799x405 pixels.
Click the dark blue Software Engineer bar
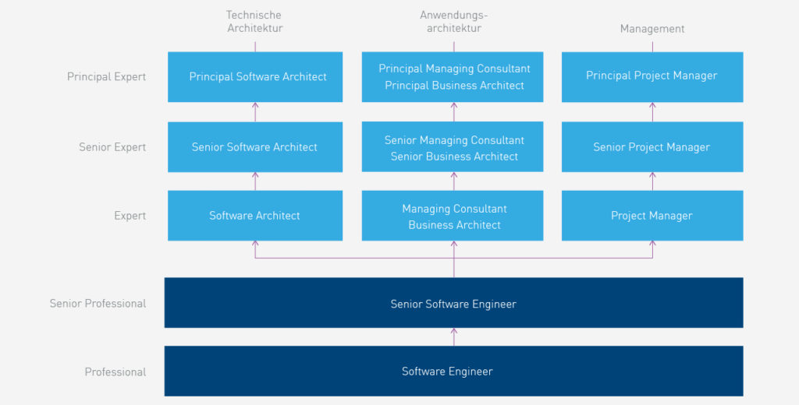453,372
